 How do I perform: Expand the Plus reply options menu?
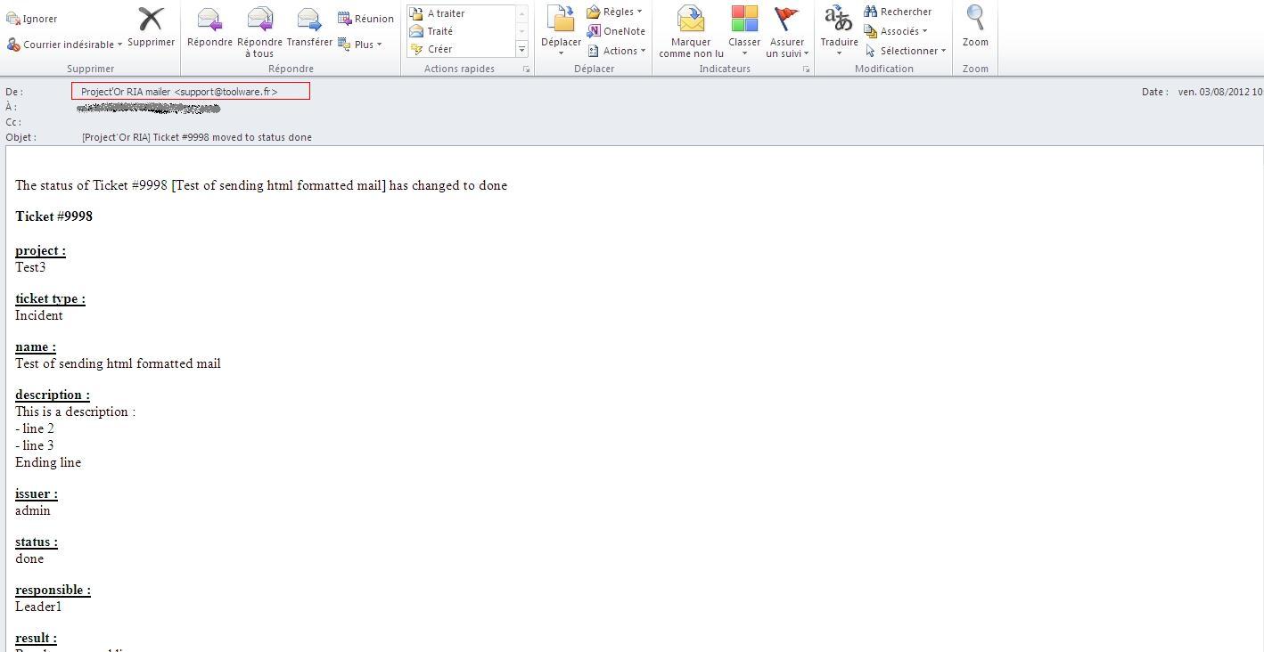[x=360, y=45]
